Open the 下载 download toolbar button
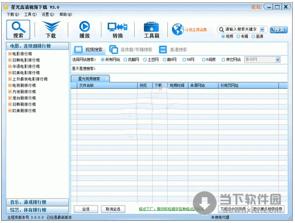The width and height of the screenshot is (295, 223). pyautogui.click(x=51, y=30)
